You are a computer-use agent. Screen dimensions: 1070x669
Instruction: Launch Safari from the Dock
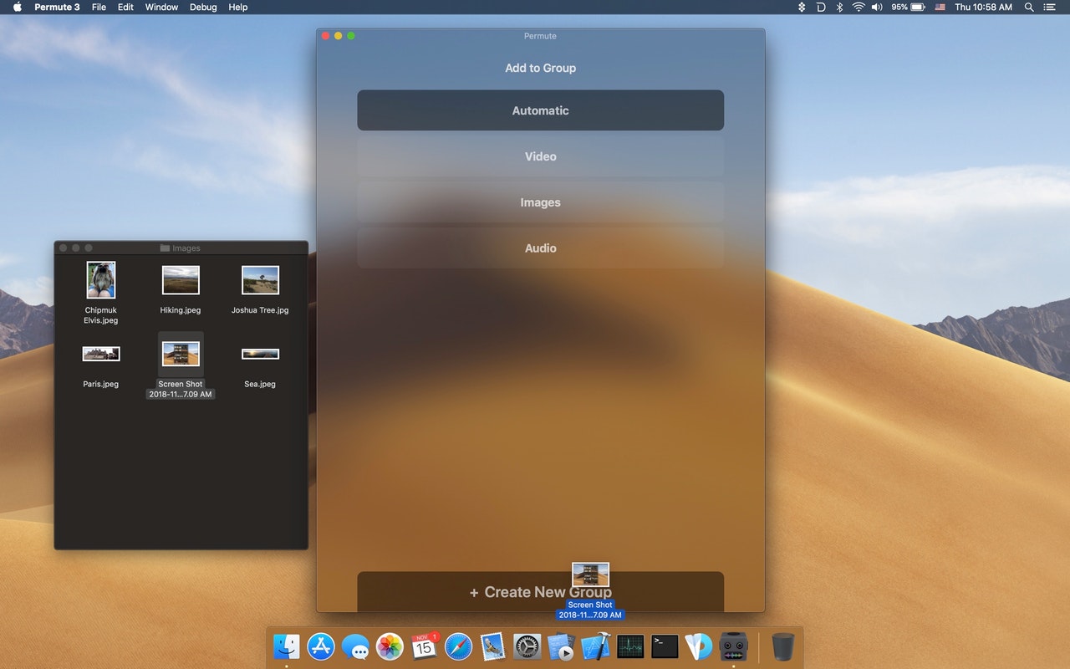tap(458, 646)
